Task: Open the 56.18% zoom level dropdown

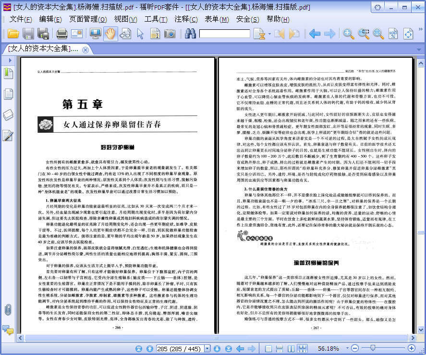Action: pos(347,348)
